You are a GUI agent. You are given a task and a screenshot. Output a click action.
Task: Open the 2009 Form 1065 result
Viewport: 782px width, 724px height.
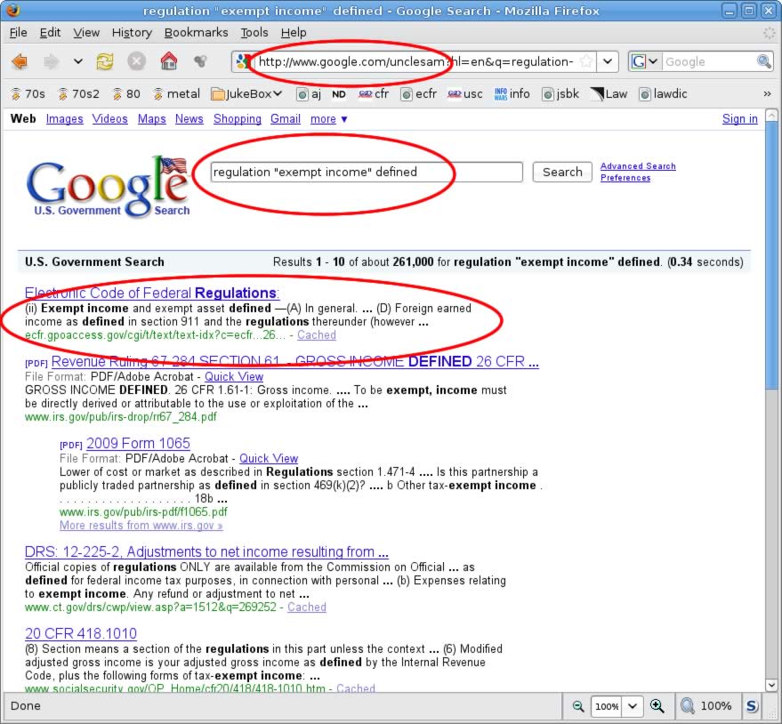pyautogui.click(x=138, y=443)
